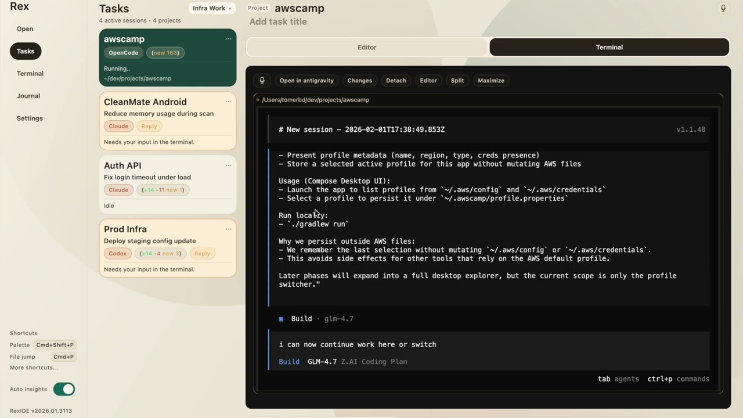Image resolution: width=743 pixels, height=418 pixels.
Task: Click the +14 -4 new 3 badge
Action: (160, 254)
